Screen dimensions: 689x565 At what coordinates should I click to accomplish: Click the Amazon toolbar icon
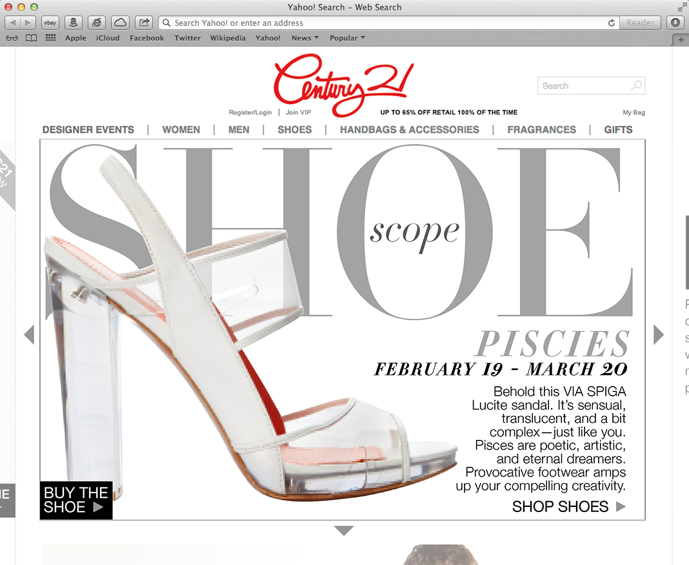click(x=74, y=23)
